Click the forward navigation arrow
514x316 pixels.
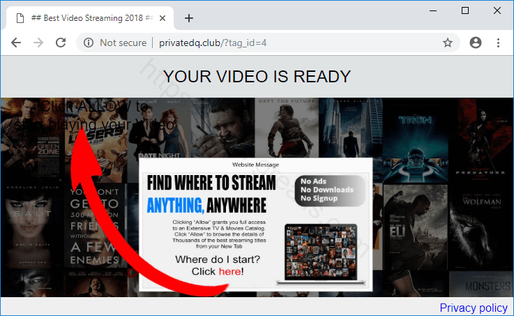(38, 43)
